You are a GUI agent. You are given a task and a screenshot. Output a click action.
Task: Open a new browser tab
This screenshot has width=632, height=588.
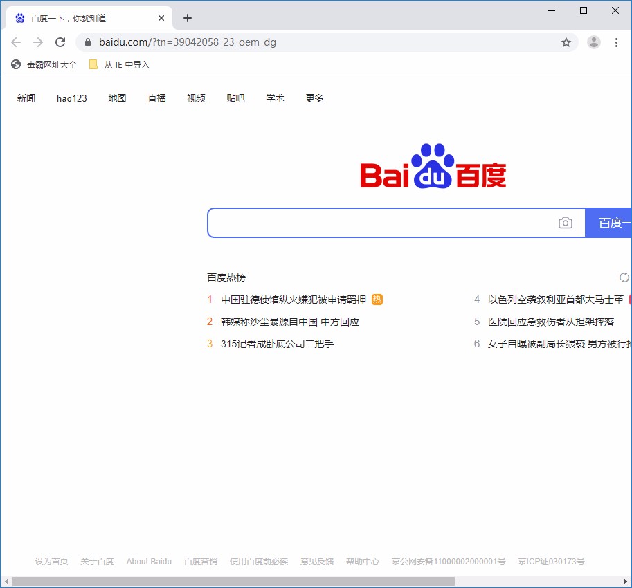coord(187,17)
